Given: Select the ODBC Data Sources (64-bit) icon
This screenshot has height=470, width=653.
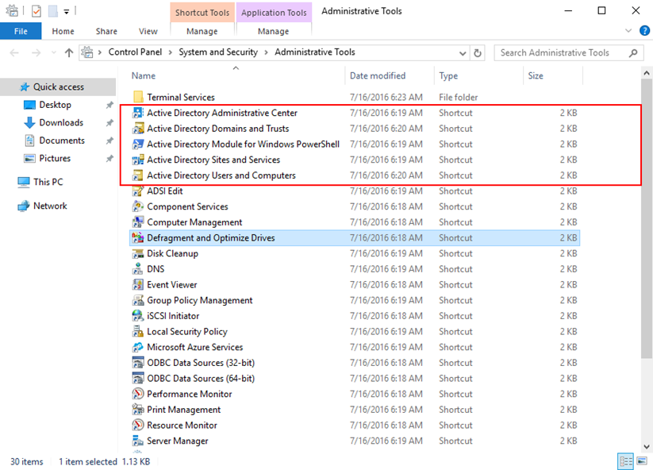Looking at the screenshot, I should [x=138, y=379].
